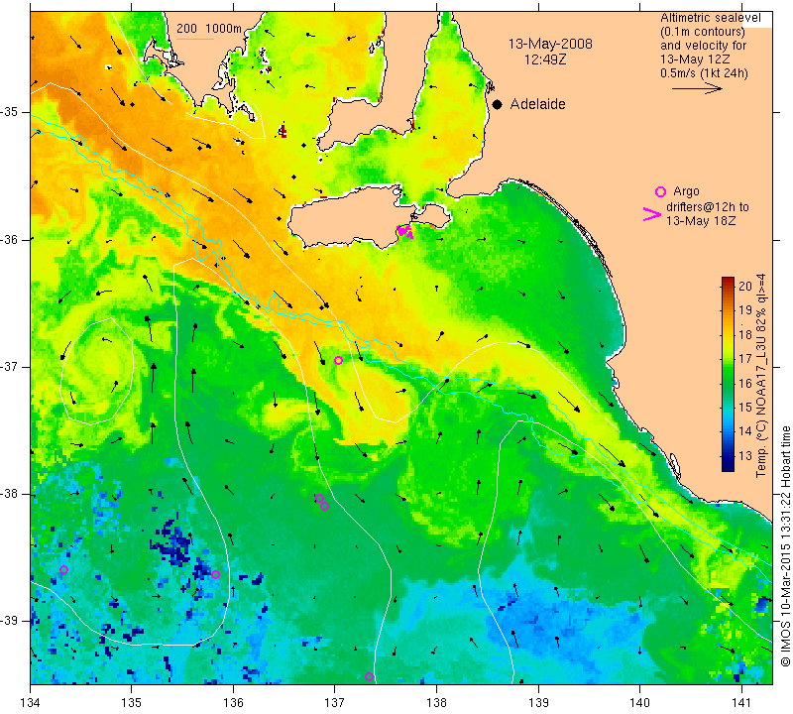Click the longitude axis label '136'
This screenshot has height=714, width=793.
(233, 702)
